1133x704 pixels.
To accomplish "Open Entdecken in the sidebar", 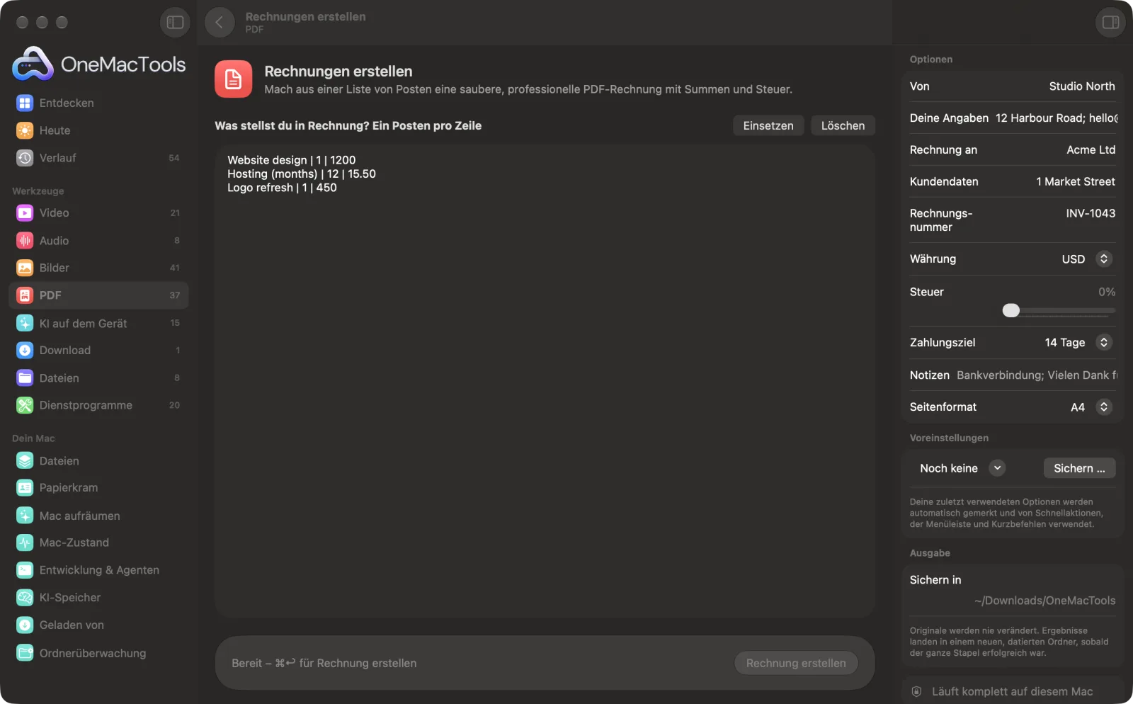I will (x=98, y=103).
